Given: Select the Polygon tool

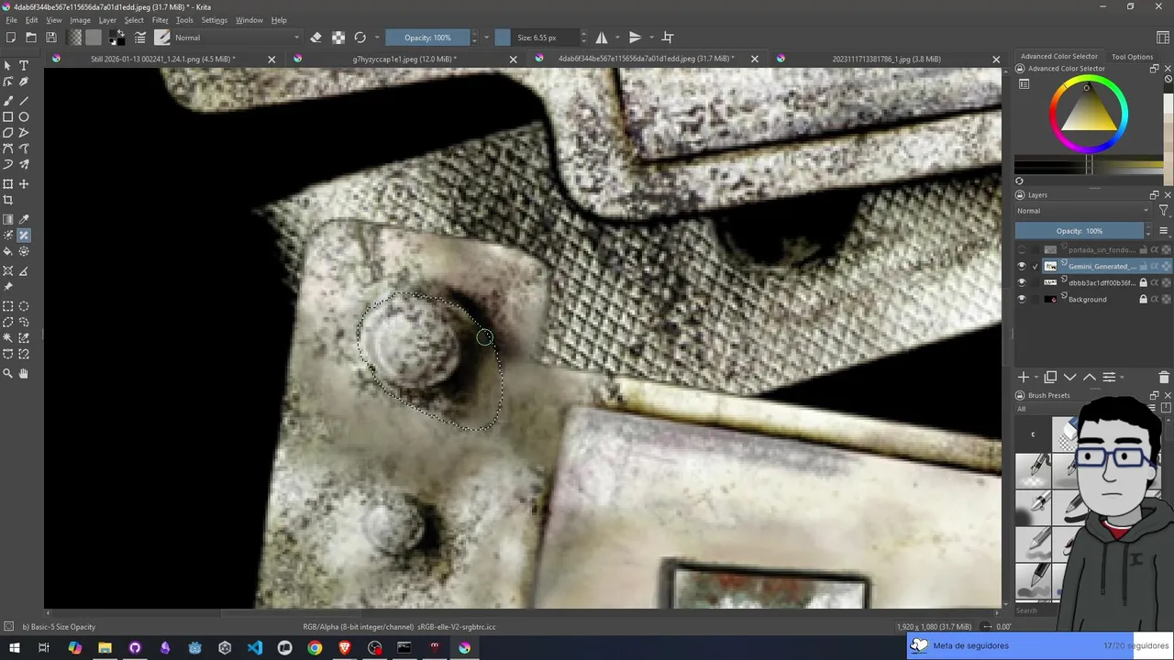Looking at the screenshot, I should click(8, 133).
